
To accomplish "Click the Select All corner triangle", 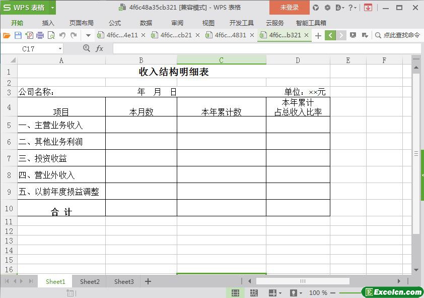I will (x=12, y=60).
